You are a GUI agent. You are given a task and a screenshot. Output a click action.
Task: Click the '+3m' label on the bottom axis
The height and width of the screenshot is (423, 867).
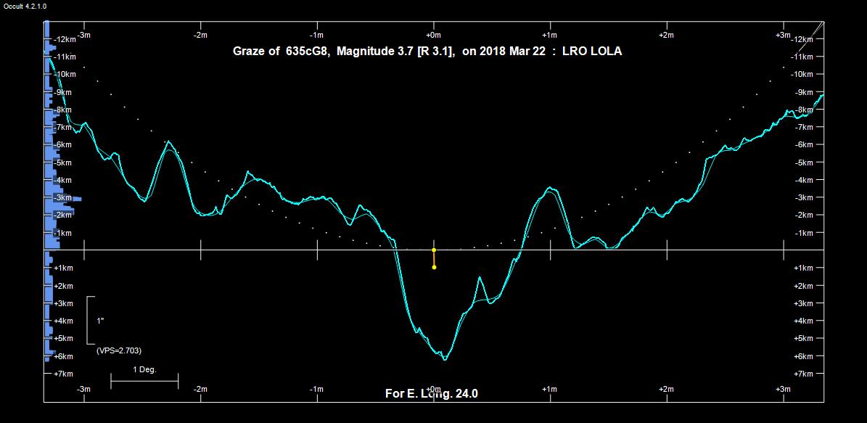tap(782, 390)
